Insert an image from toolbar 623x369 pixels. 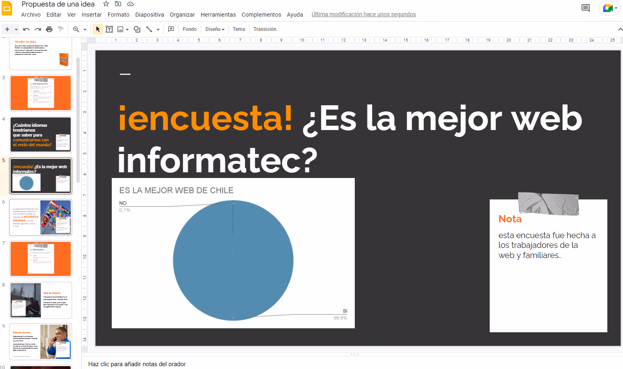[120, 29]
